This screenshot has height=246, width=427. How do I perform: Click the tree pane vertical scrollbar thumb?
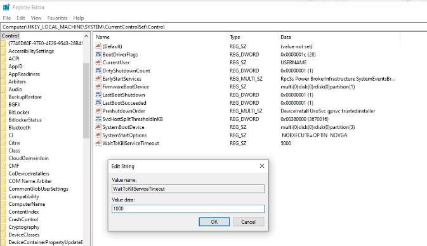[86, 100]
